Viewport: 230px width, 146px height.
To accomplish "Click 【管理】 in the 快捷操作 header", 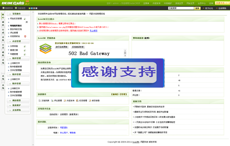I will coord(123,94).
